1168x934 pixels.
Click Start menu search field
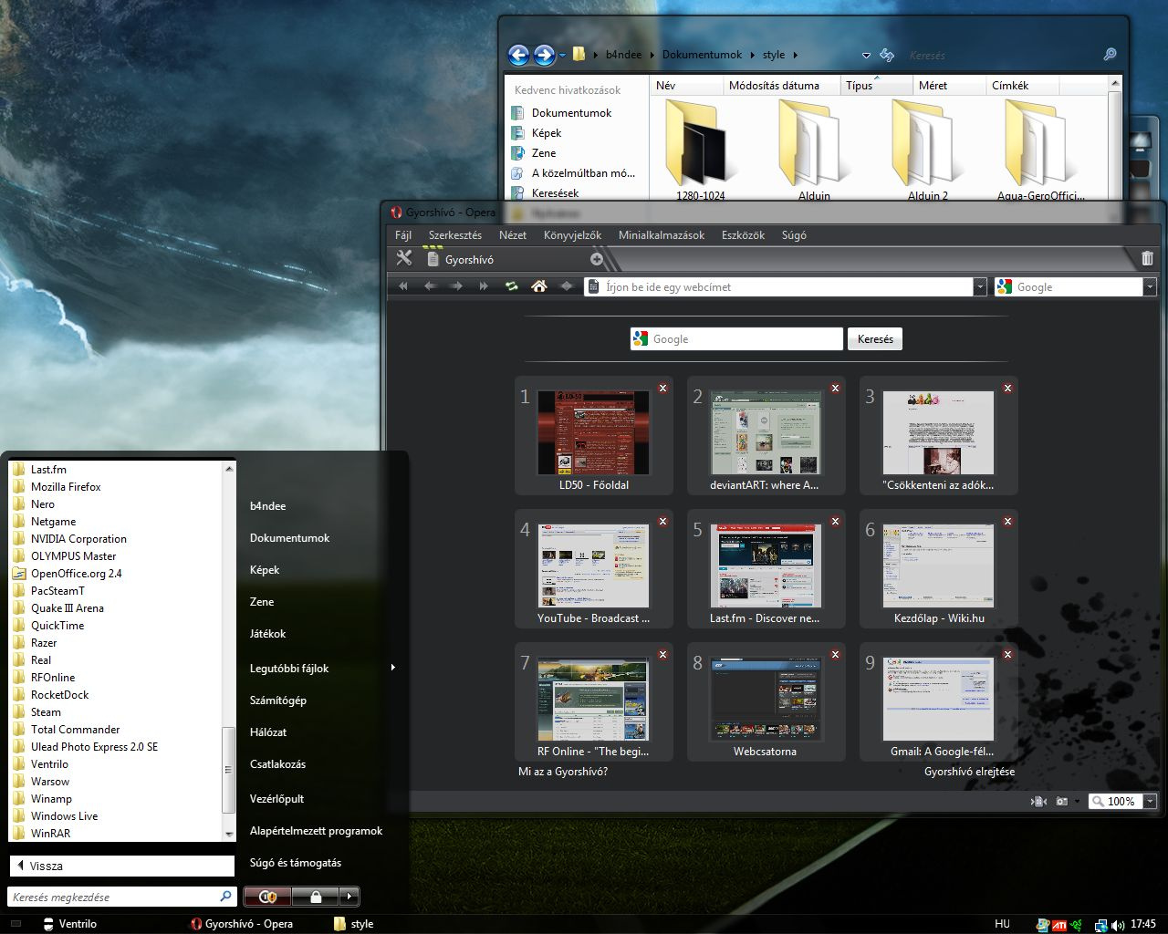tap(121, 897)
